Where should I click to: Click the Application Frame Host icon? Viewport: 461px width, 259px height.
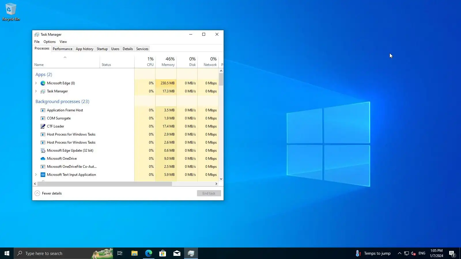pyautogui.click(x=43, y=110)
